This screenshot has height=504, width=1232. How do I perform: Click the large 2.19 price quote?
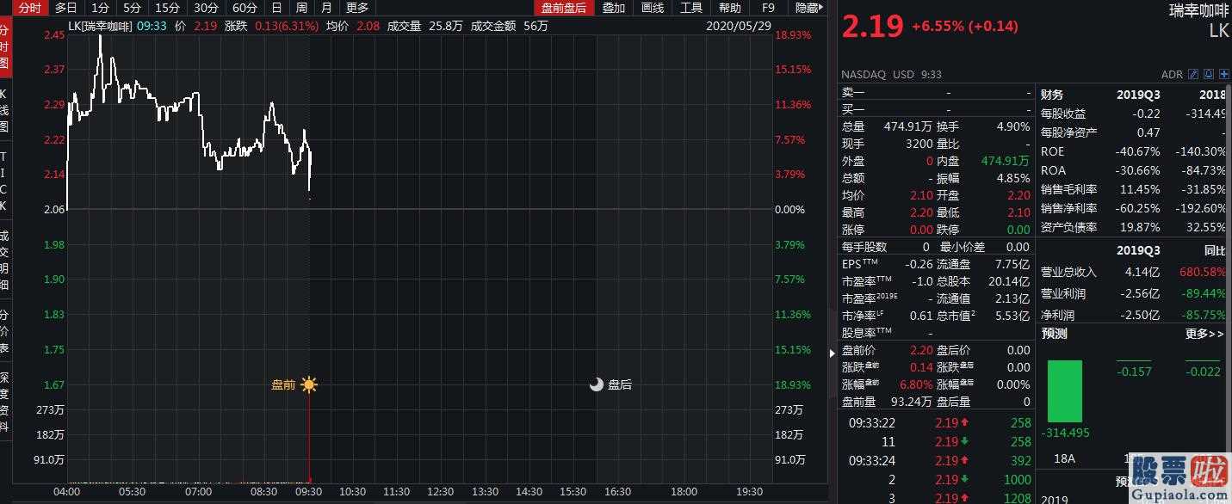coord(872,26)
